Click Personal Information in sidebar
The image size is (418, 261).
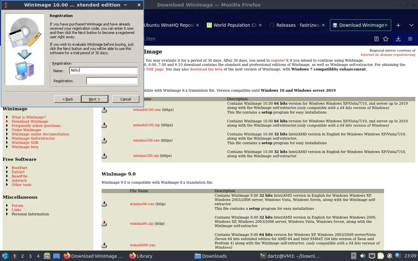30,214
